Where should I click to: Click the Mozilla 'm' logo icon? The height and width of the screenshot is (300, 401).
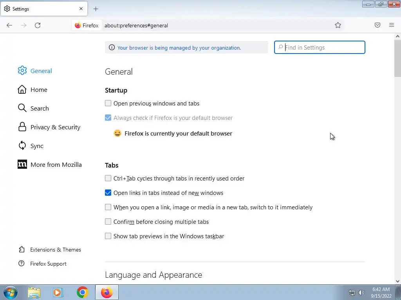pyautogui.click(x=22, y=164)
